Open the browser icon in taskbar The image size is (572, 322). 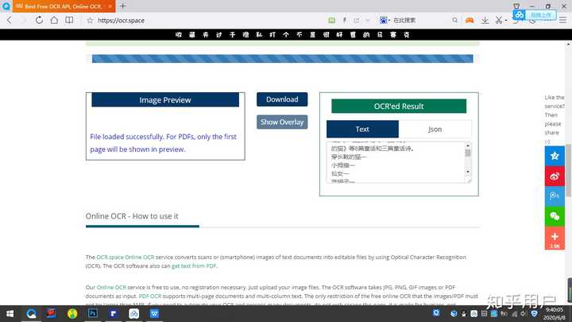click(x=31, y=313)
